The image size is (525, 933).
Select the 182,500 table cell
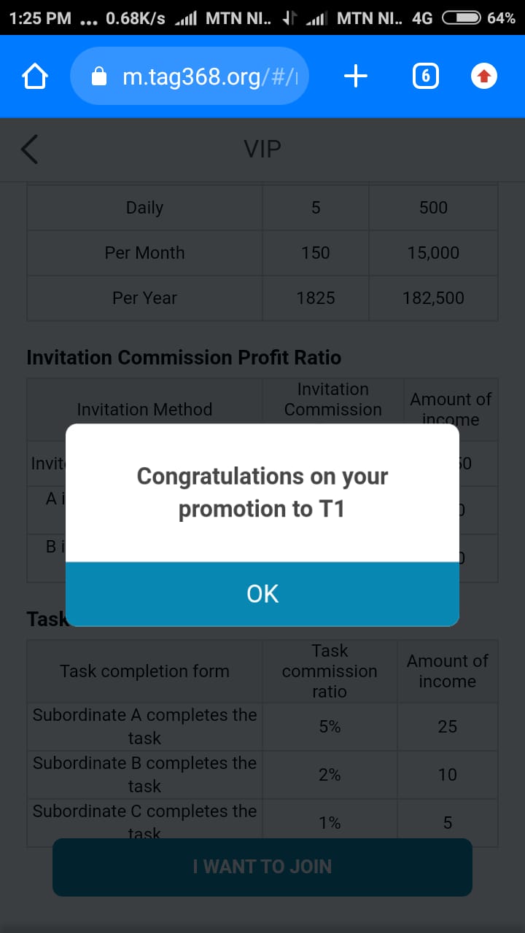tap(433, 298)
